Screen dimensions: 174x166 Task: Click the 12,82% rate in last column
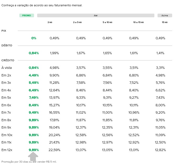tap(160, 150)
